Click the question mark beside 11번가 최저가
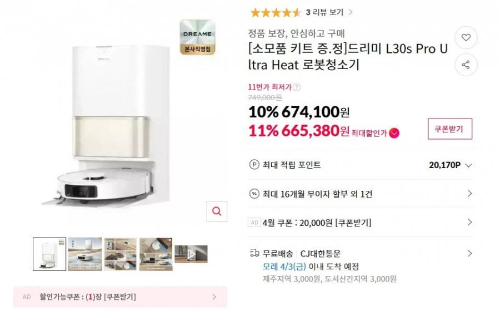This screenshot has width=500, height=310. (297, 87)
